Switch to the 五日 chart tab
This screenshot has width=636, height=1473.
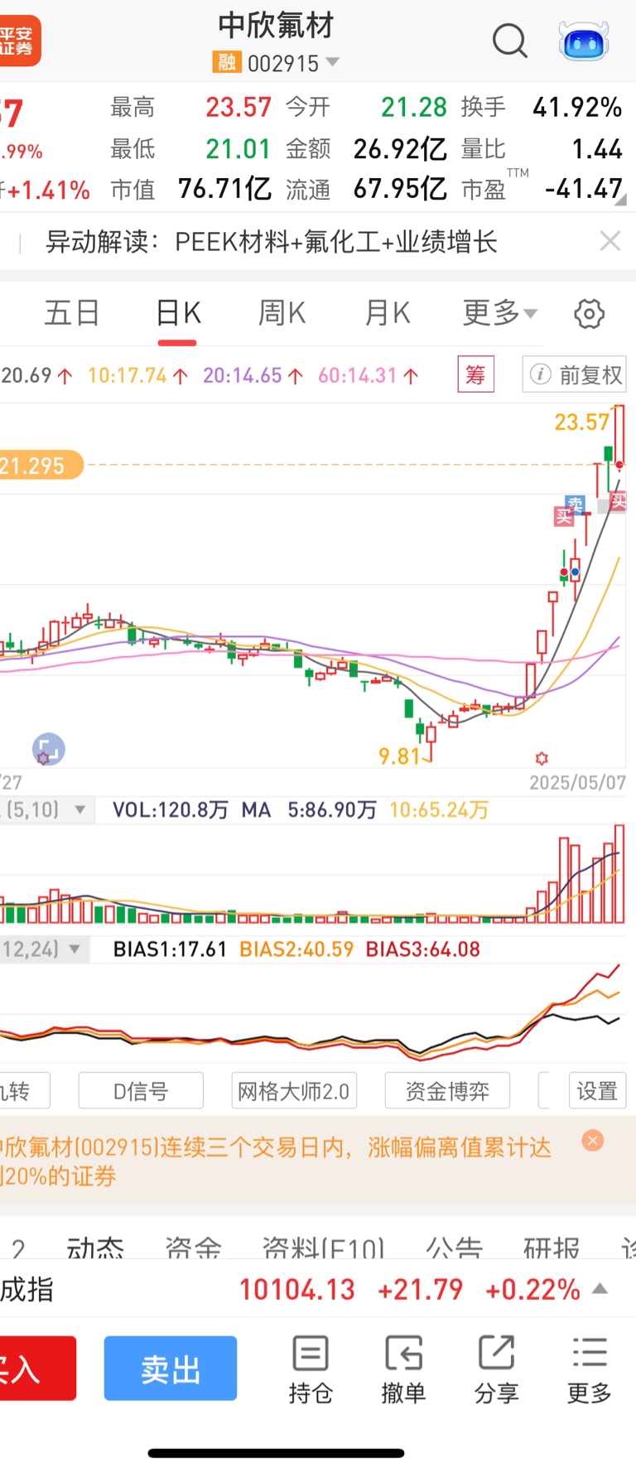pos(72,313)
